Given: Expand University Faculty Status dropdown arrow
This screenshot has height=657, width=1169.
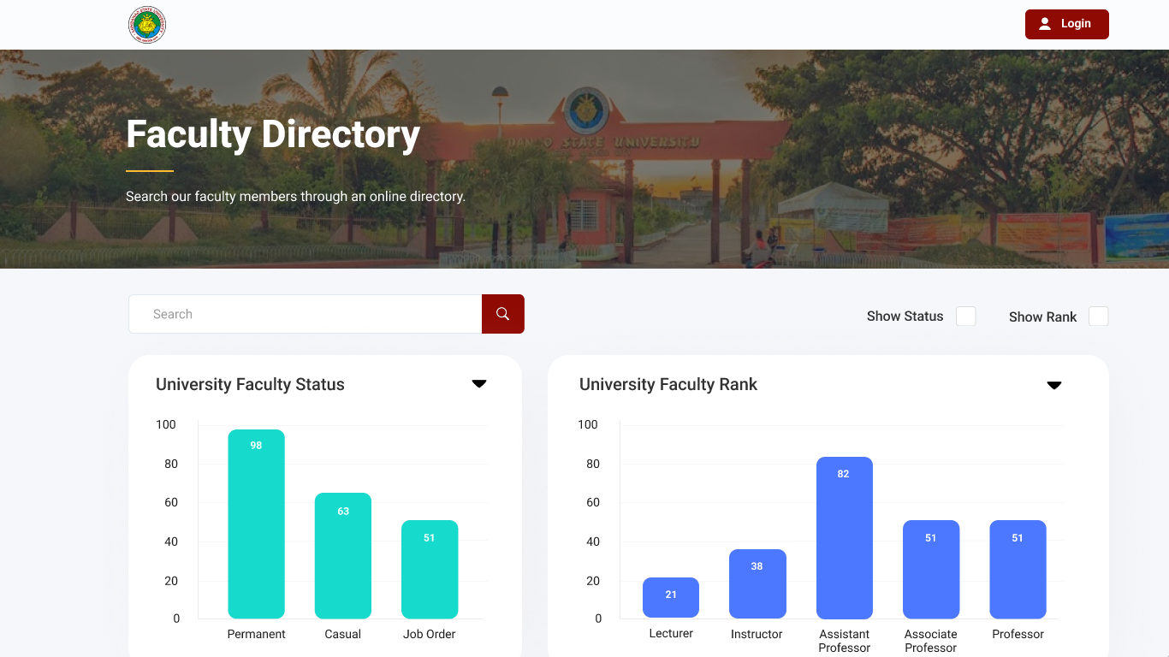Looking at the screenshot, I should (x=479, y=384).
